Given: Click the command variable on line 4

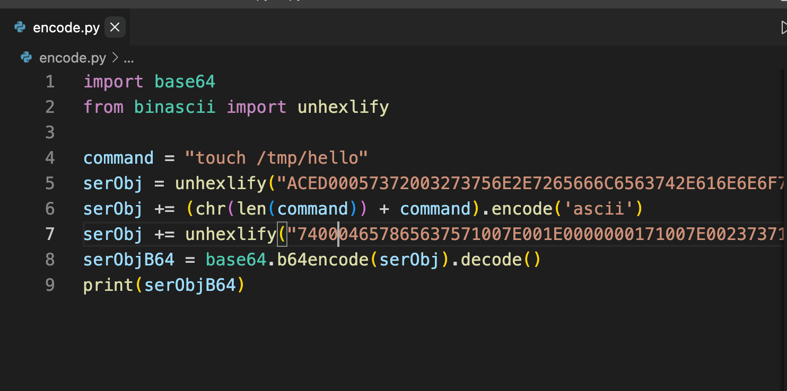Looking at the screenshot, I should (118, 158).
